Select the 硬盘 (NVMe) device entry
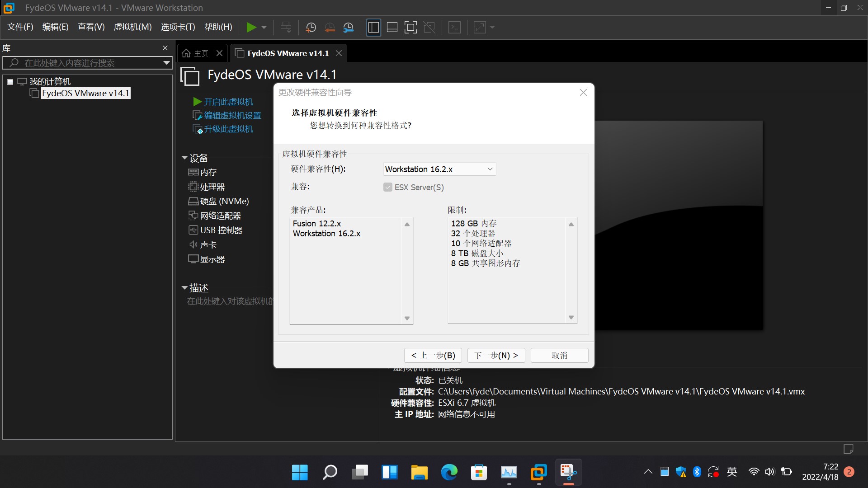The image size is (868, 488). pyautogui.click(x=219, y=201)
